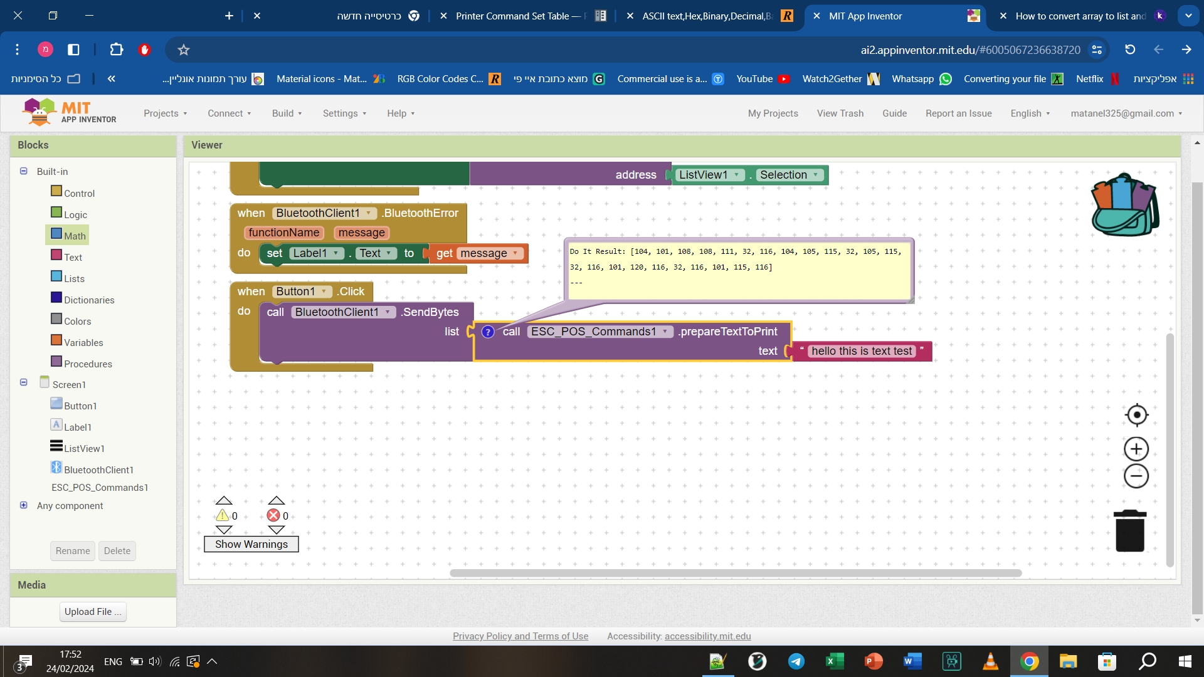
Task: Click the trash can icon
Action: (1129, 531)
